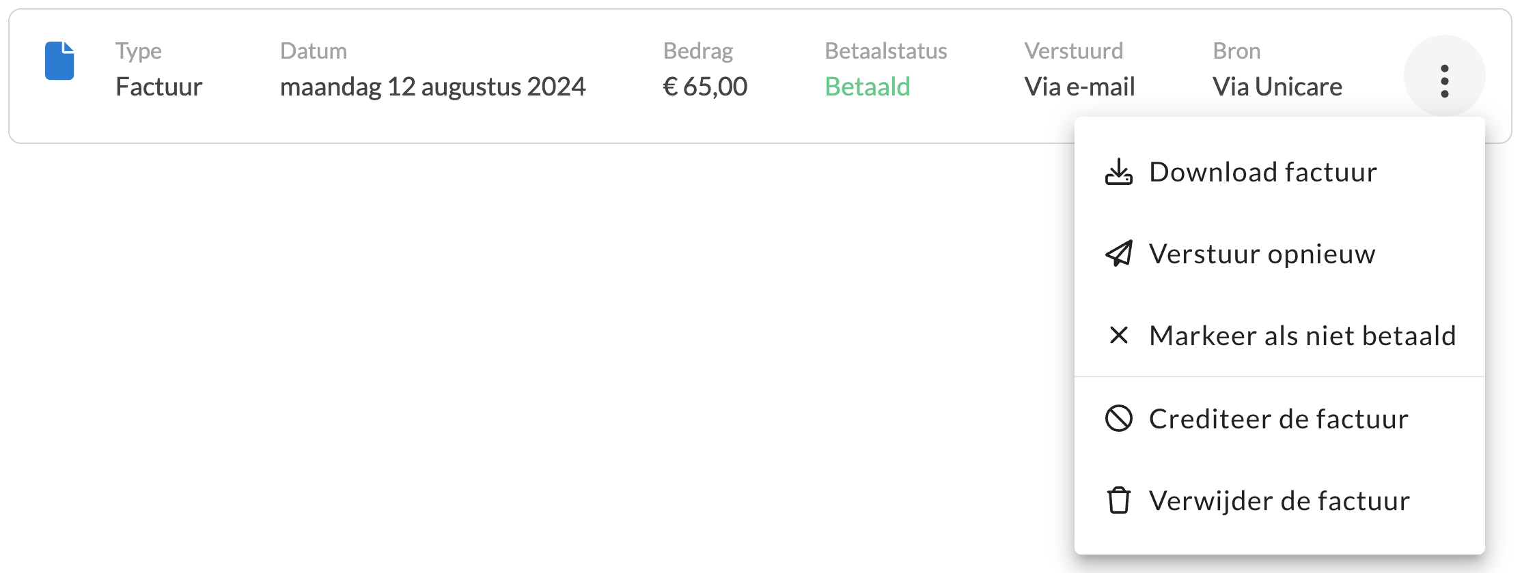
Task: Click the blue invoice document icon
Action: click(x=59, y=61)
